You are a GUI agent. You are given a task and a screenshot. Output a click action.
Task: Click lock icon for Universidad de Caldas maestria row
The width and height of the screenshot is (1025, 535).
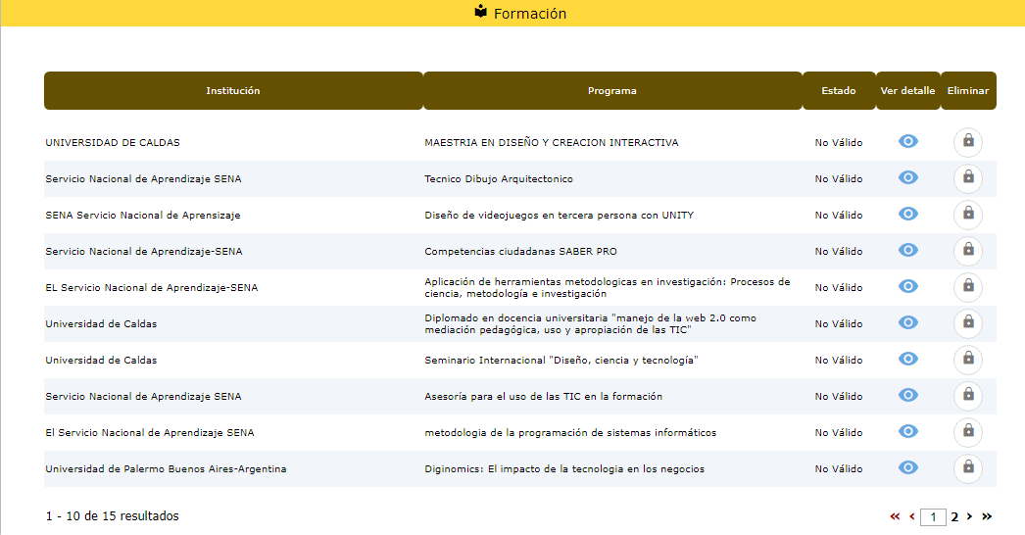point(968,142)
